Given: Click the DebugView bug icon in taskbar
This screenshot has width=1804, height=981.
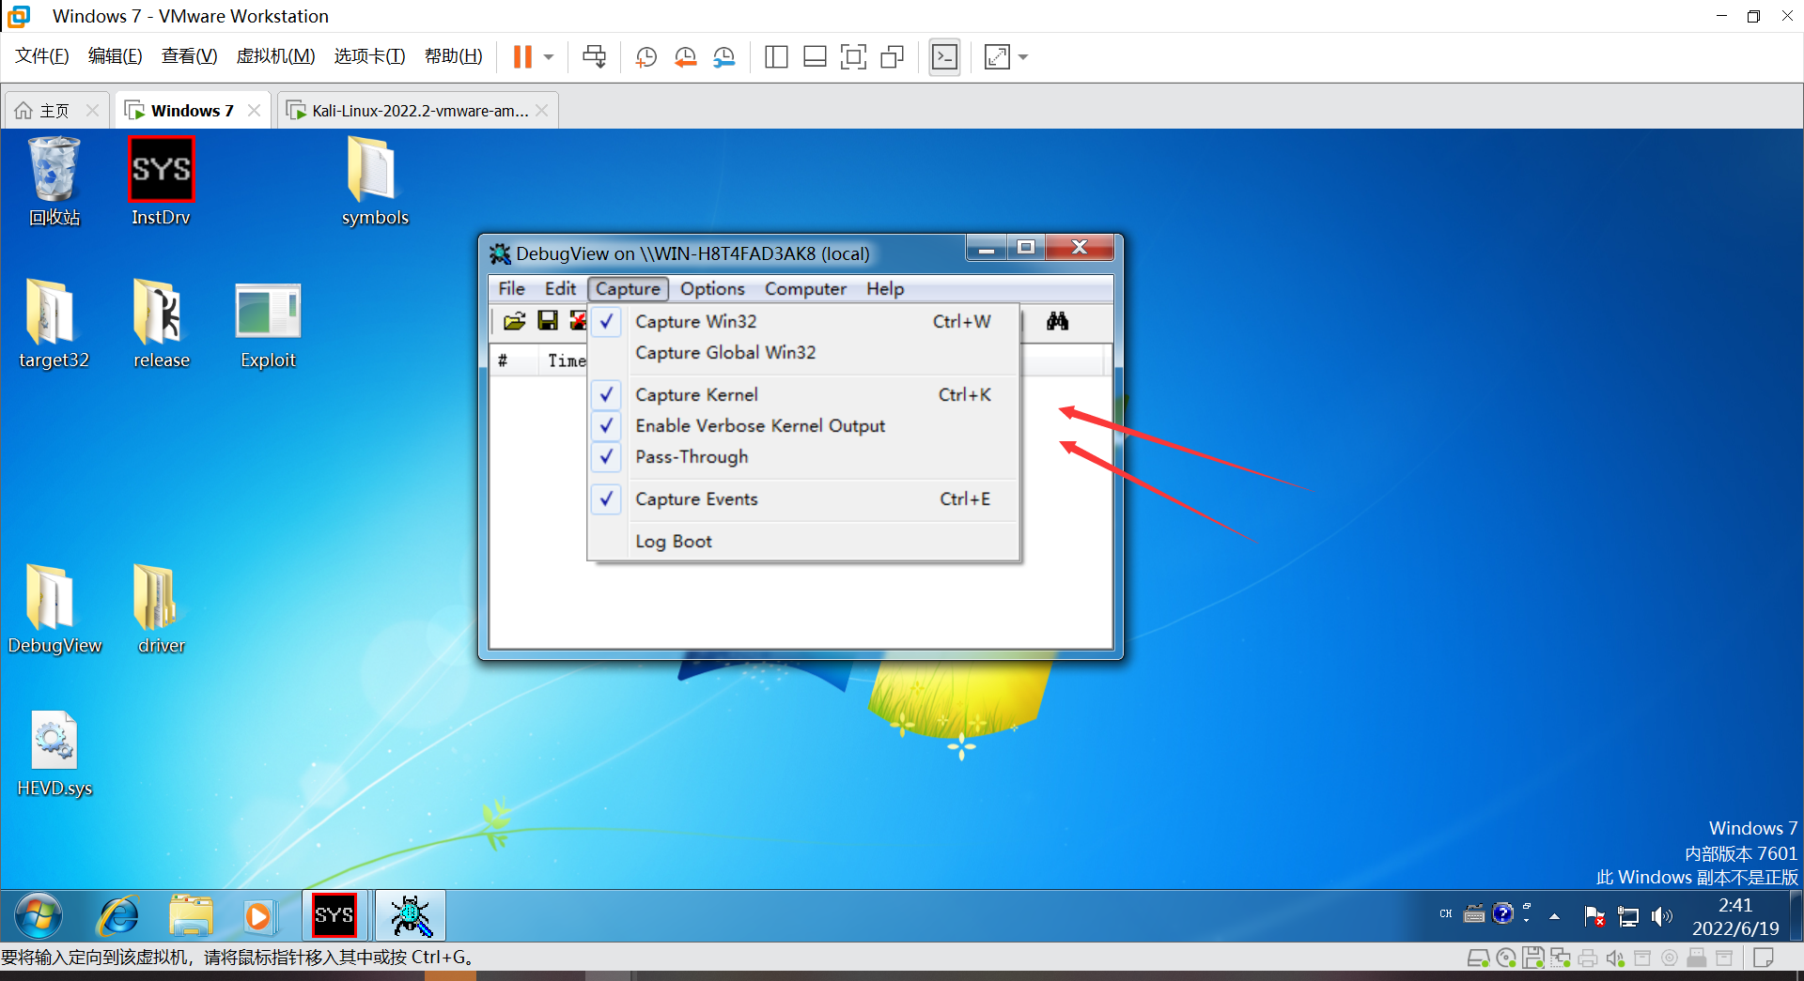Looking at the screenshot, I should [411, 916].
